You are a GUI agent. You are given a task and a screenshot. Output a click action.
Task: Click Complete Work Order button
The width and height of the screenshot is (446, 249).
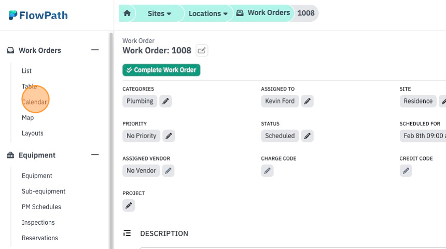[161, 70]
